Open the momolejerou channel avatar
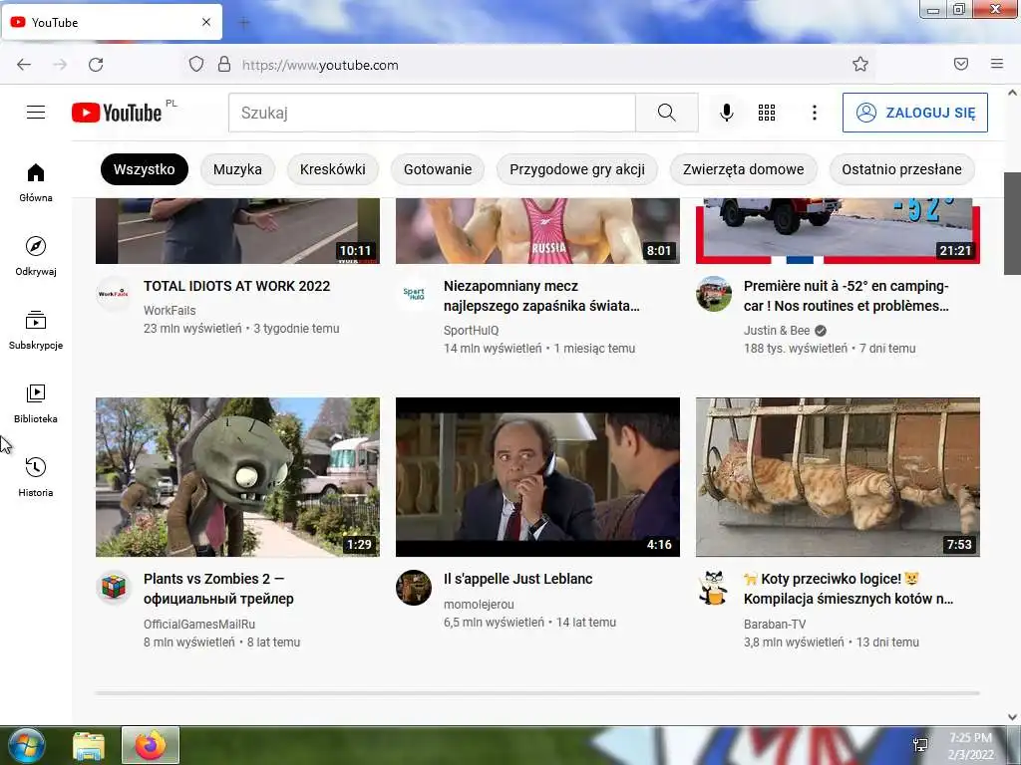Image resolution: width=1021 pixels, height=765 pixels. 414,587
